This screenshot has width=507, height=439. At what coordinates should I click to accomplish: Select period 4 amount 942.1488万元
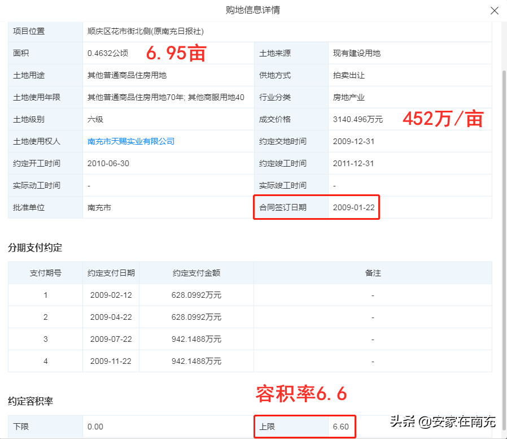pyautogui.click(x=196, y=361)
